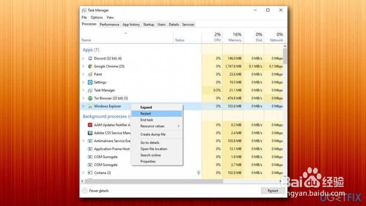The width and height of the screenshot is (366, 206).
Task: Sort by the Network column header
Action: point(274,37)
